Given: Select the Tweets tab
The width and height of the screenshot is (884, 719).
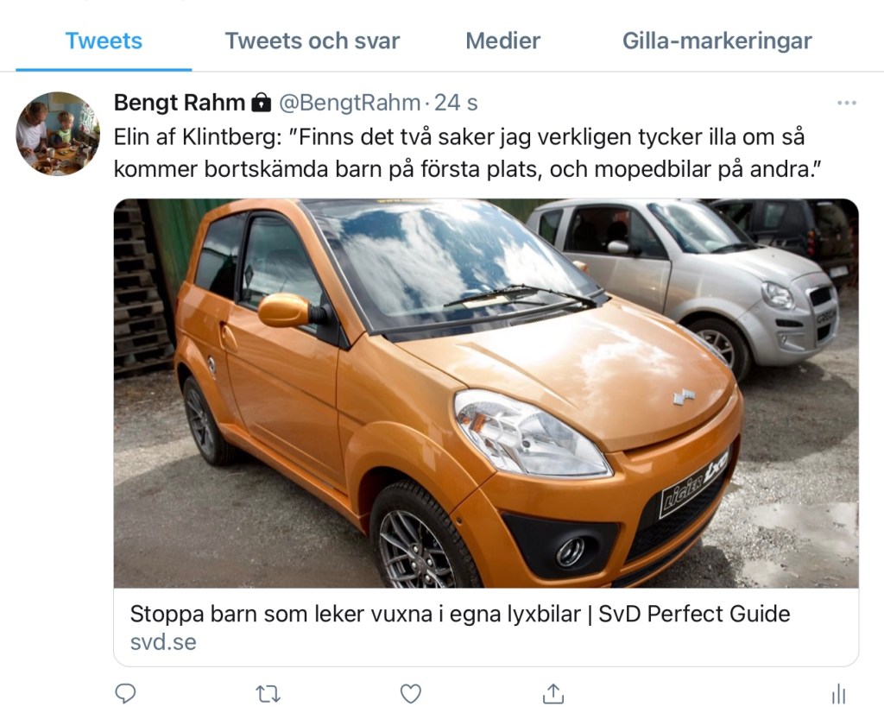Looking at the screenshot, I should [104, 41].
